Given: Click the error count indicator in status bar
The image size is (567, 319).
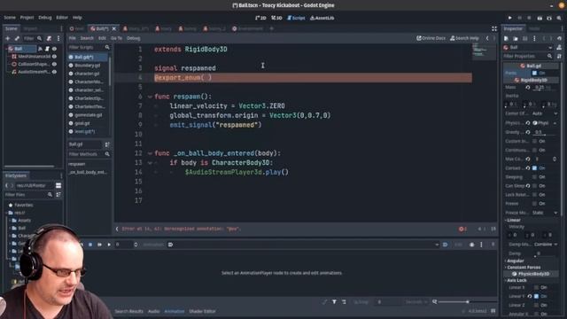Looking at the screenshot, I should (462, 229).
